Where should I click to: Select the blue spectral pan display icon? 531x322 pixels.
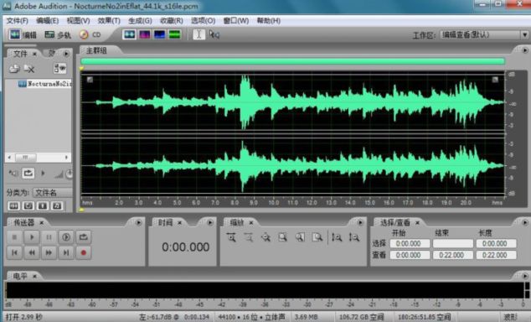pos(159,34)
